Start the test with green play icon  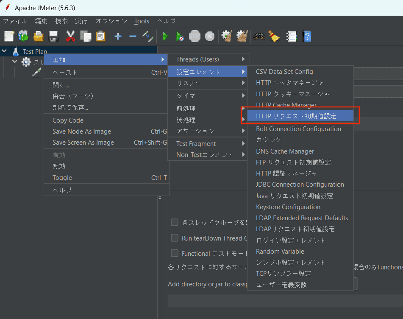[x=165, y=36]
